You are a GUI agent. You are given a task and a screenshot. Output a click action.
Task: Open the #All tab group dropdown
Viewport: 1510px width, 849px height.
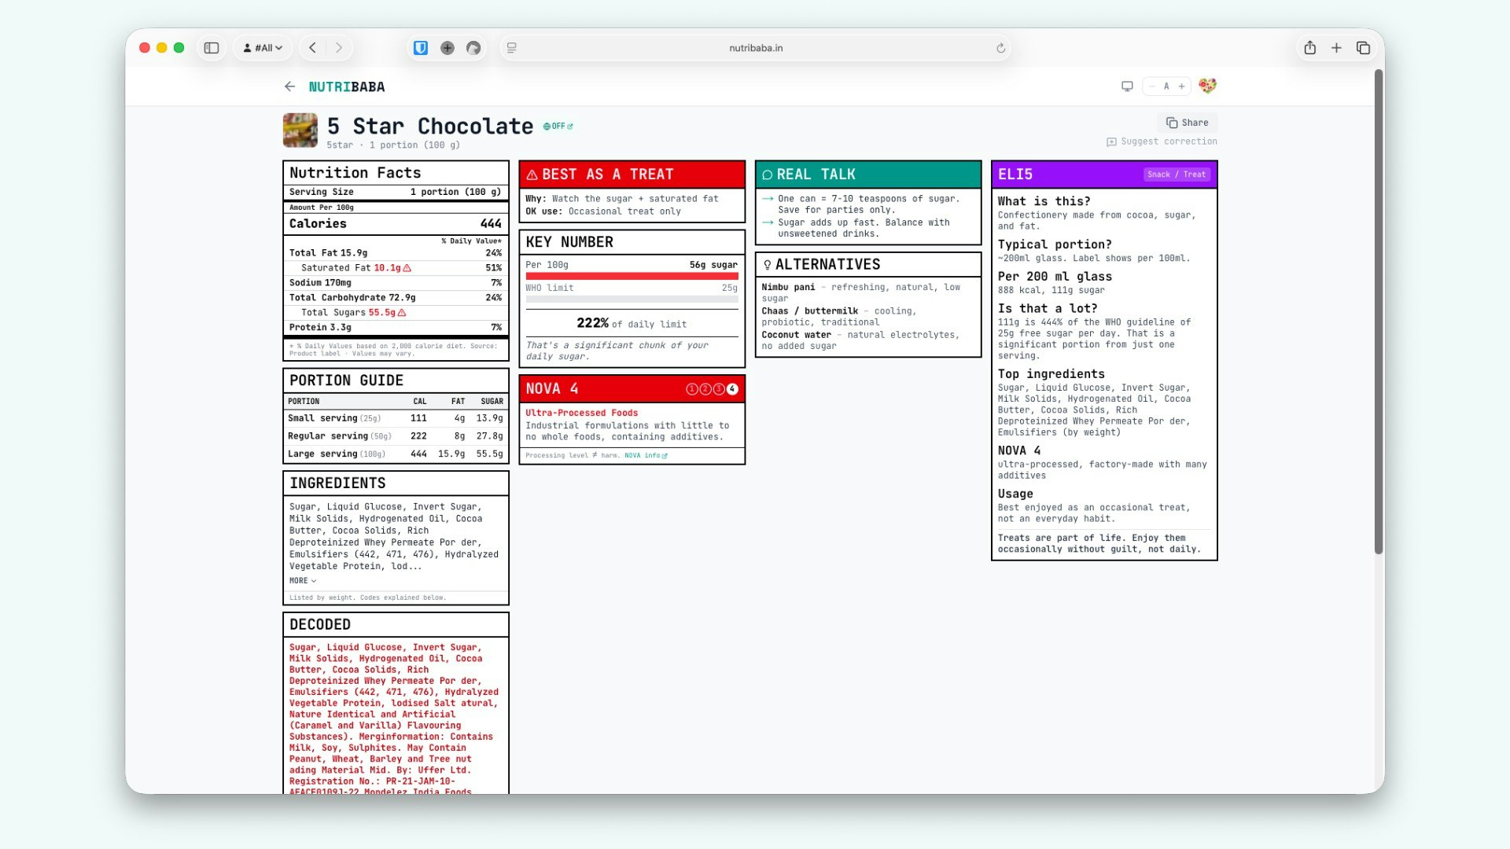[x=263, y=47]
